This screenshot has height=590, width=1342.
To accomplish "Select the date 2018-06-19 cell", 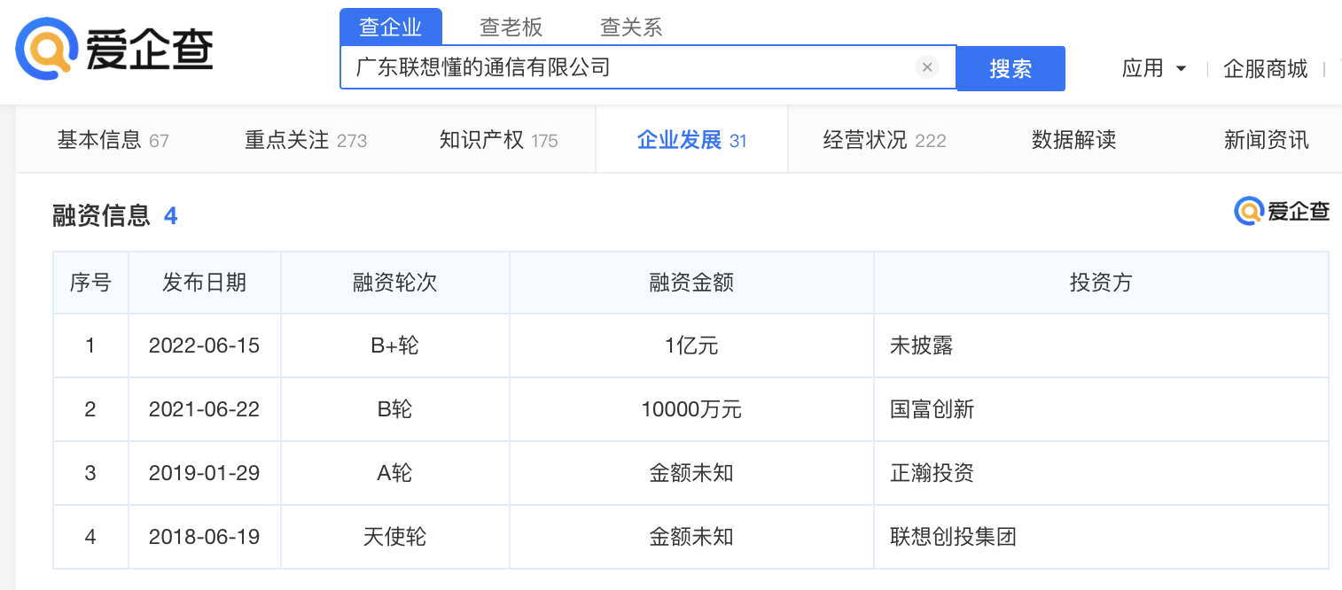I will [x=205, y=537].
